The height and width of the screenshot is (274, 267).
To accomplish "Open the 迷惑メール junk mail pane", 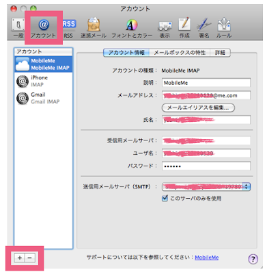I will 94,28.
